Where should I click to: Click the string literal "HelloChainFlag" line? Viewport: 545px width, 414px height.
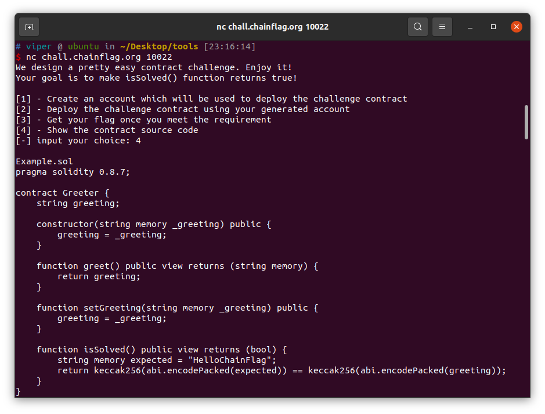(x=167, y=360)
